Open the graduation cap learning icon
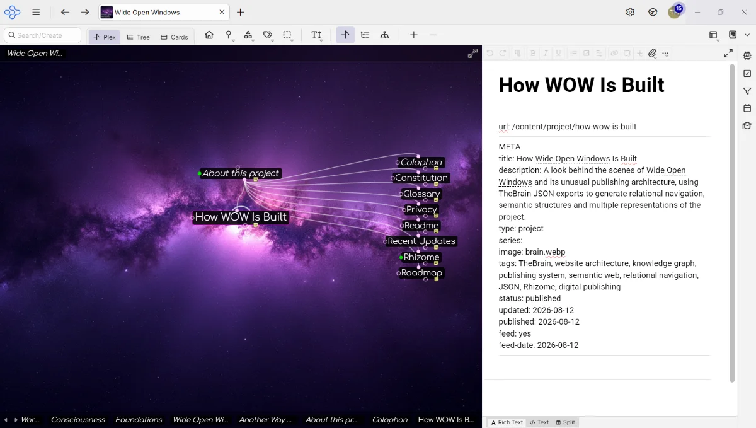This screenshot has height=428, width=756. point(747,126)
